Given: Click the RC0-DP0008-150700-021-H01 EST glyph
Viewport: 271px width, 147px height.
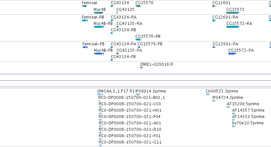Looking at the screenshot, I should tap(100, 114).
